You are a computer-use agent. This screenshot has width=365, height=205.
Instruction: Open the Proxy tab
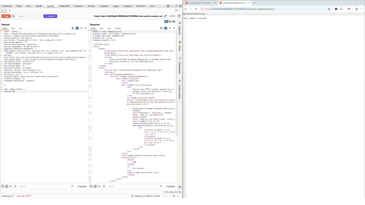(x=29, y=6)
